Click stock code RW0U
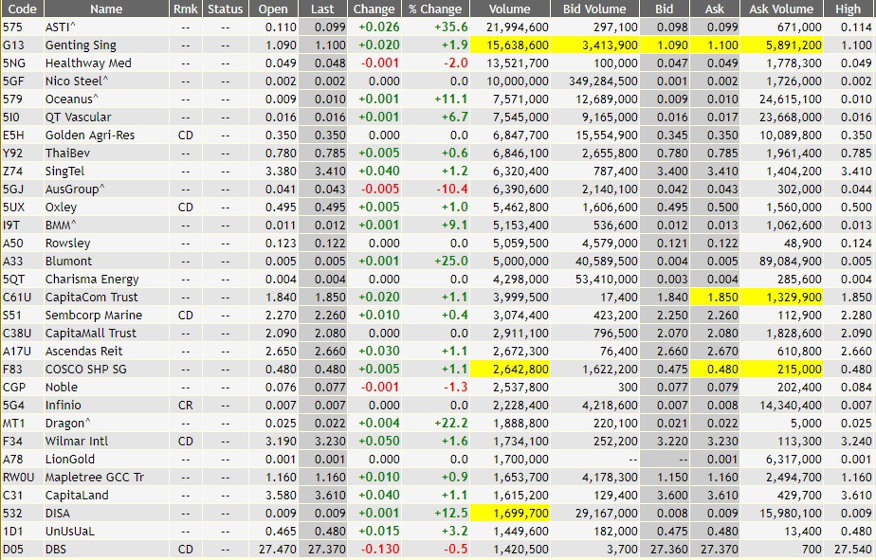This screenshot has width=876, height=560. [18, 478]
